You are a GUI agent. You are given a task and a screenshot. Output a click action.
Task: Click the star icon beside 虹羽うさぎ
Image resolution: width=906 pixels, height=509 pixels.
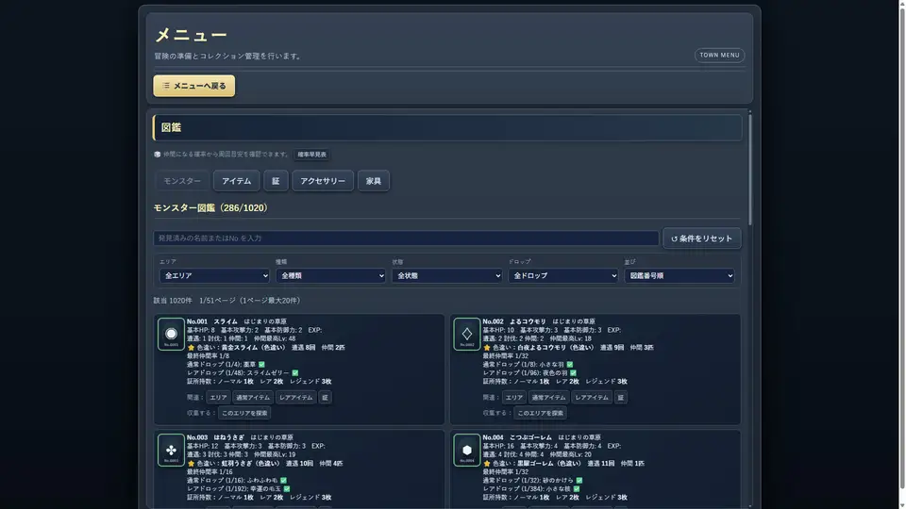pyautogui.click(x=191, y=464)
